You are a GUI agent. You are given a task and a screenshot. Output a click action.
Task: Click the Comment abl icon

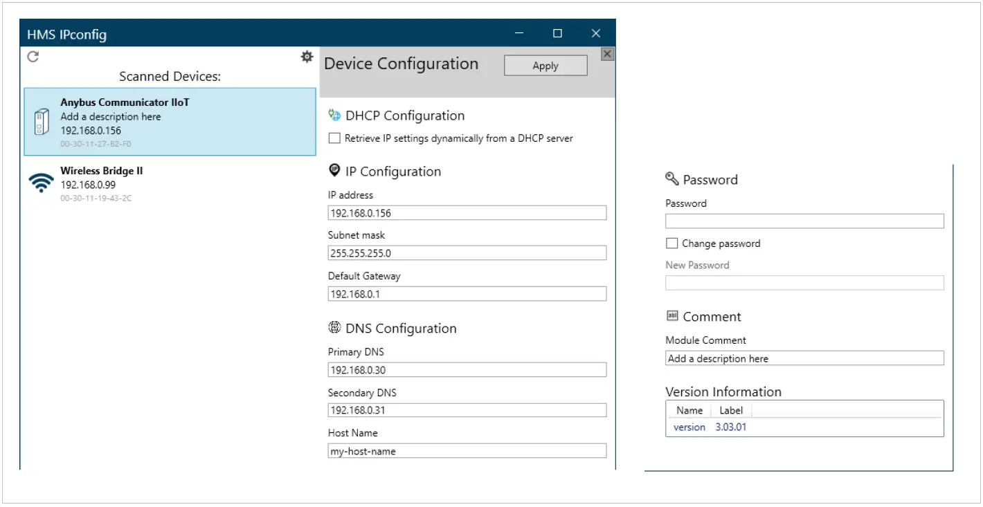[671, 316]
